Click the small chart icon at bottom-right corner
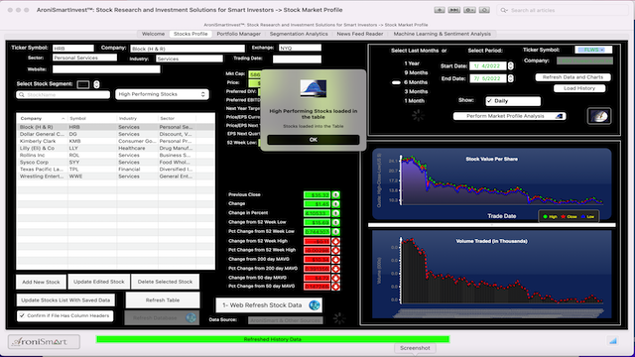Screen dimensions: 635x357 pyautogui.click(x=613, y=341)
